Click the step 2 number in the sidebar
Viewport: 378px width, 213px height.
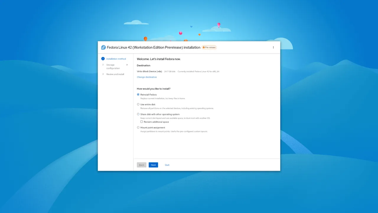[103, 65]
